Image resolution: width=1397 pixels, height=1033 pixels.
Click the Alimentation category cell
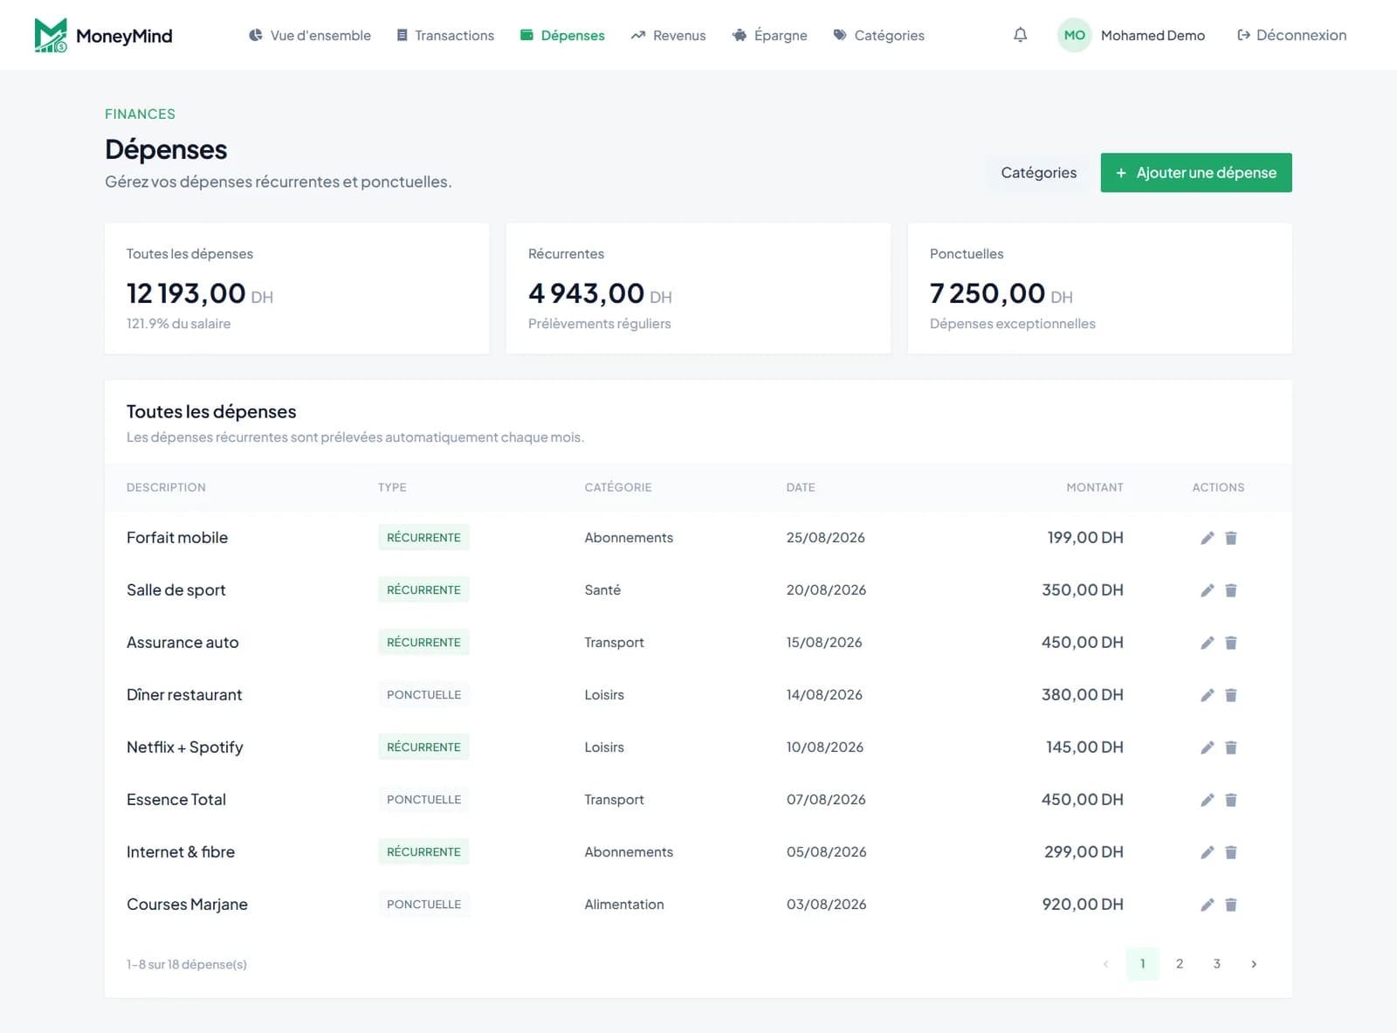click(624, 905)
